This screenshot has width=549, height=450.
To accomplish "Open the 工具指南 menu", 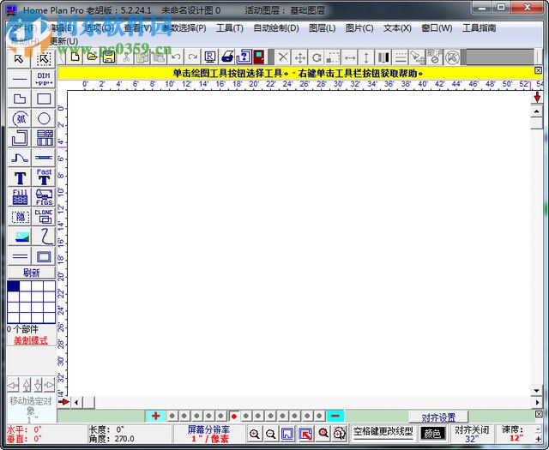I will 479,28.
